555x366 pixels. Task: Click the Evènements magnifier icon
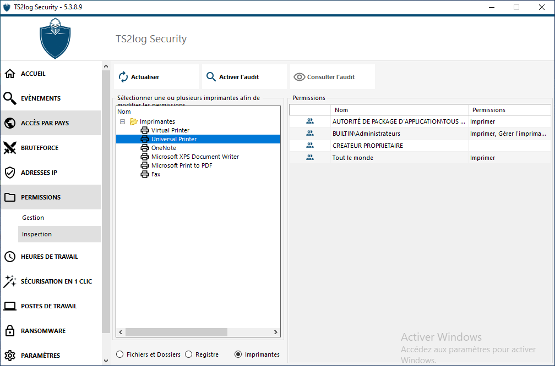(x=10, y=98)
